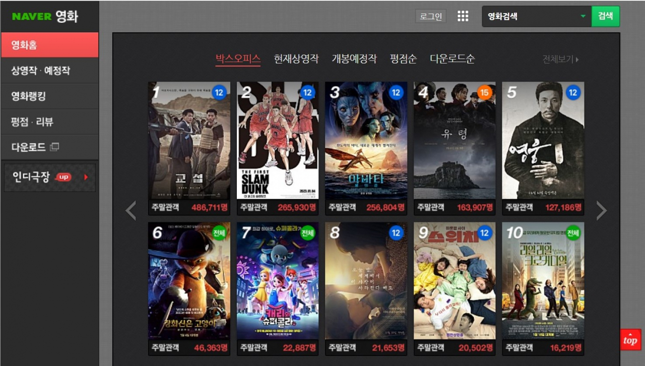
Task: Open The First Slam Dunk poster
Action: click(x=278, y=141)
